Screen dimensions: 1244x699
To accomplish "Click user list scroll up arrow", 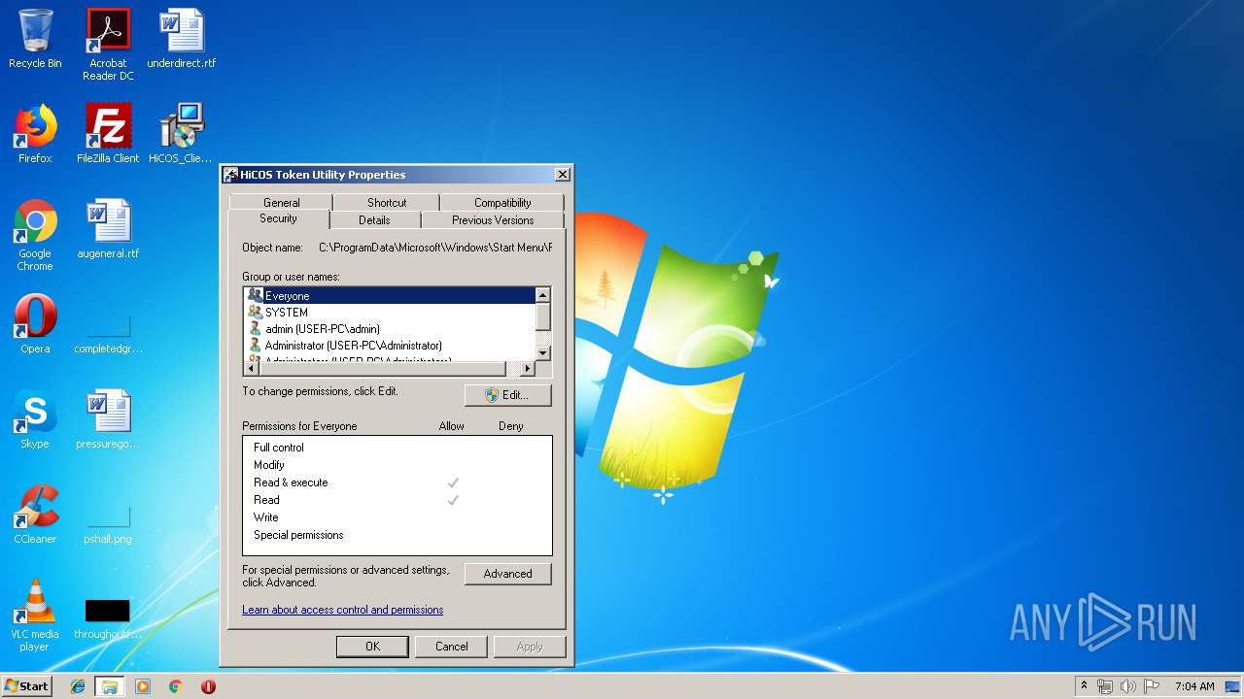I will pos(543,295).
